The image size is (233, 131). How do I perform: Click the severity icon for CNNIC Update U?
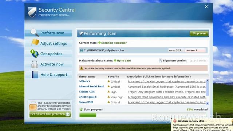point(109,97)
